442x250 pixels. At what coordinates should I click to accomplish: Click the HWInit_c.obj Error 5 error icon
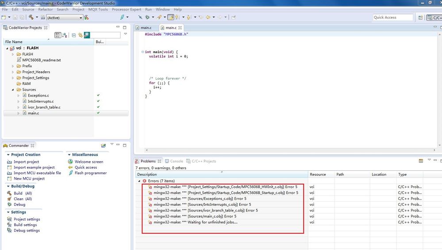click(x=150, y=187)
